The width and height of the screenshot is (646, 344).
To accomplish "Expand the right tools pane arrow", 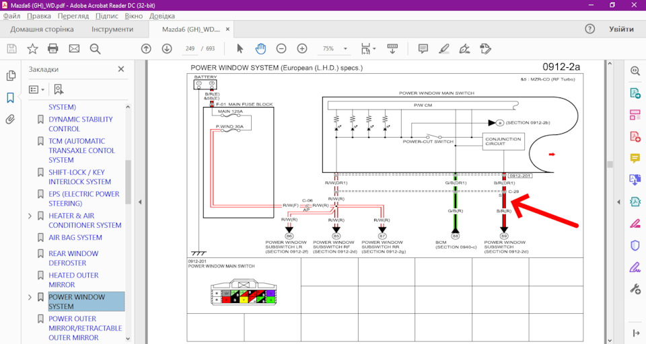I will coord(618,202).
